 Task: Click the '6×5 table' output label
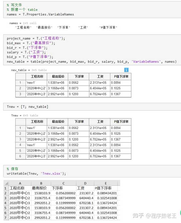[31, 115]
